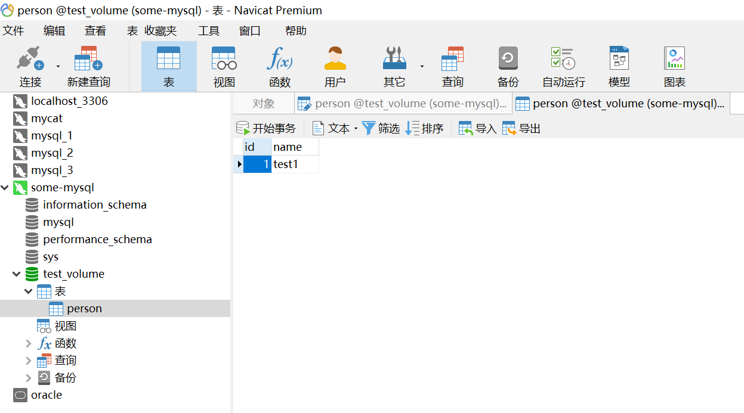
Task: Select the performance_schema database
Action: (97, 239)
